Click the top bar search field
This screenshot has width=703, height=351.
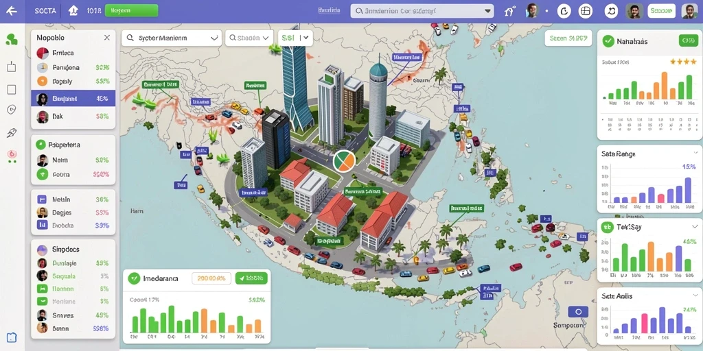pyautogui.click(x=422, y=11)
